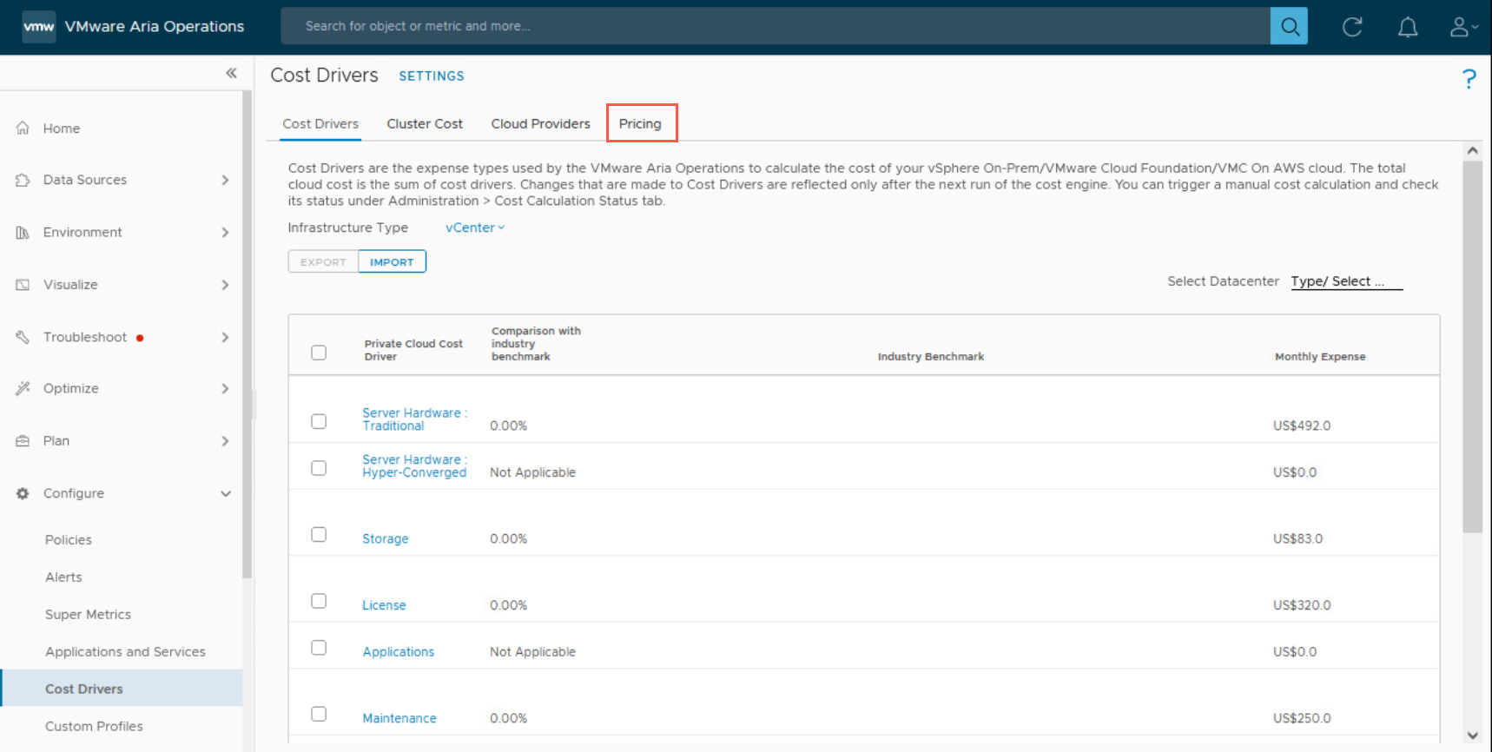The width and height of the screenshot is (1492, 752).
Task: Click the help question mark icon
Action: tap(1469, 79)
